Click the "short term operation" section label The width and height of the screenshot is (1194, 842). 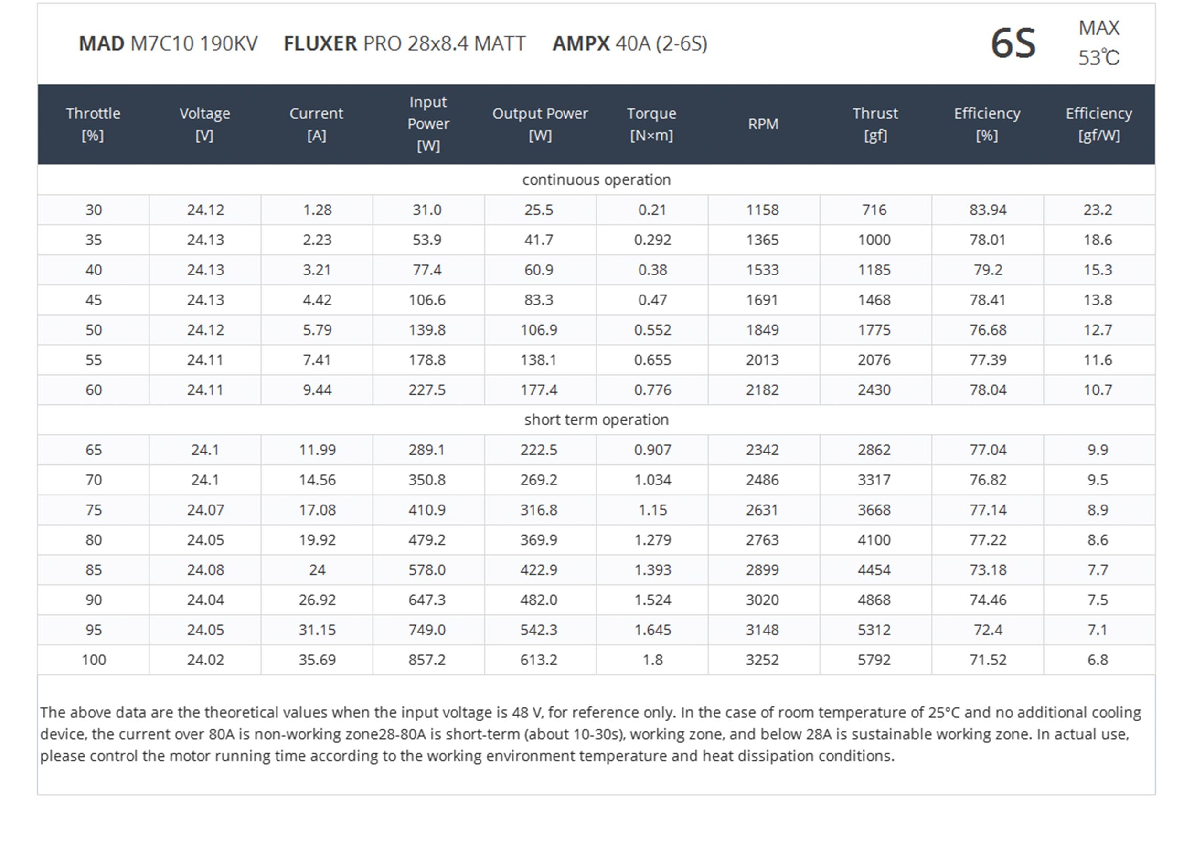coord(597,420)
